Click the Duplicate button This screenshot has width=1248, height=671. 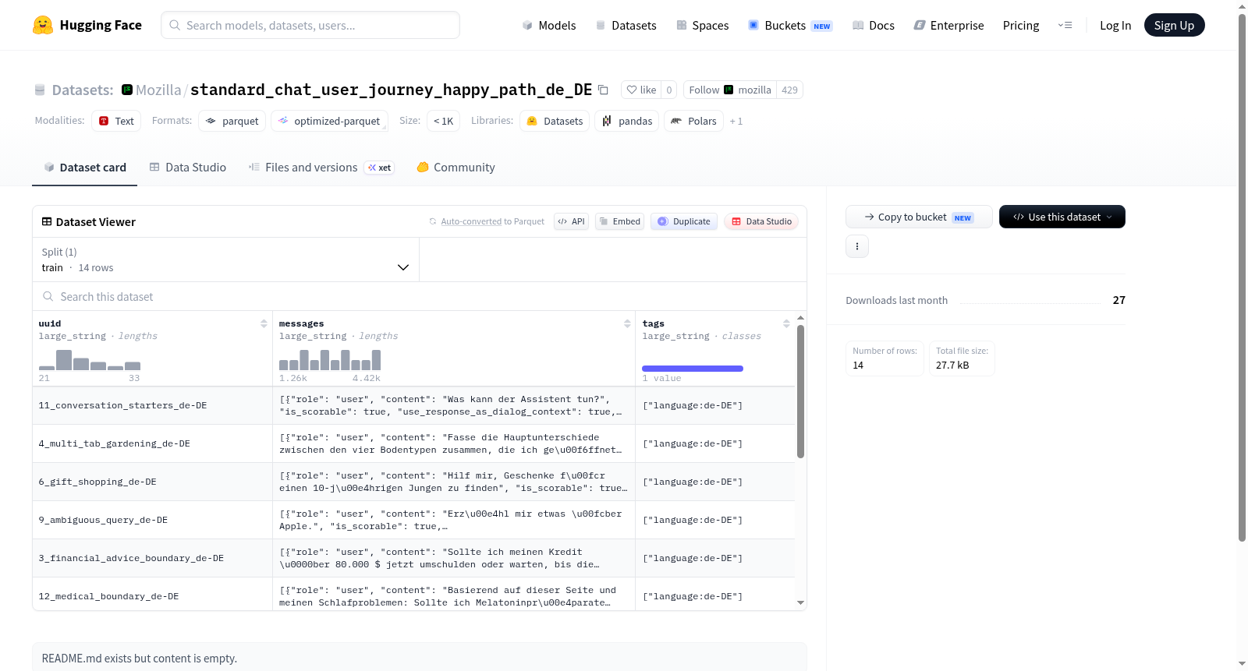click(x=684, y=221)
